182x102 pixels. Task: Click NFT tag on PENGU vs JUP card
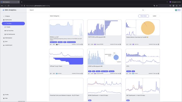[65, 42]
